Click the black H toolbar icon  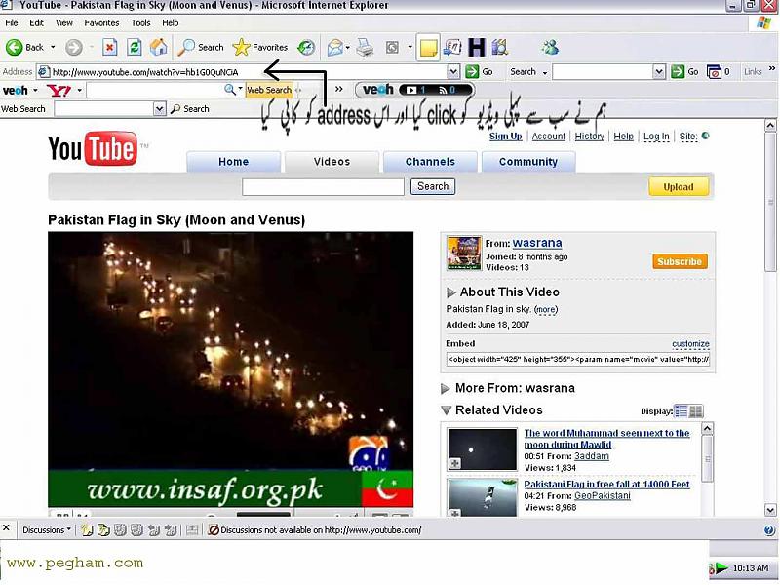(x=477, y=47)
